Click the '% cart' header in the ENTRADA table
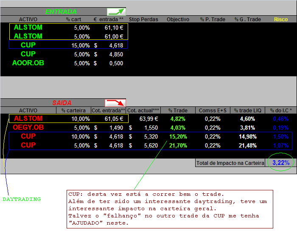This screenshot has width=297, height=231. pos(73,19)
